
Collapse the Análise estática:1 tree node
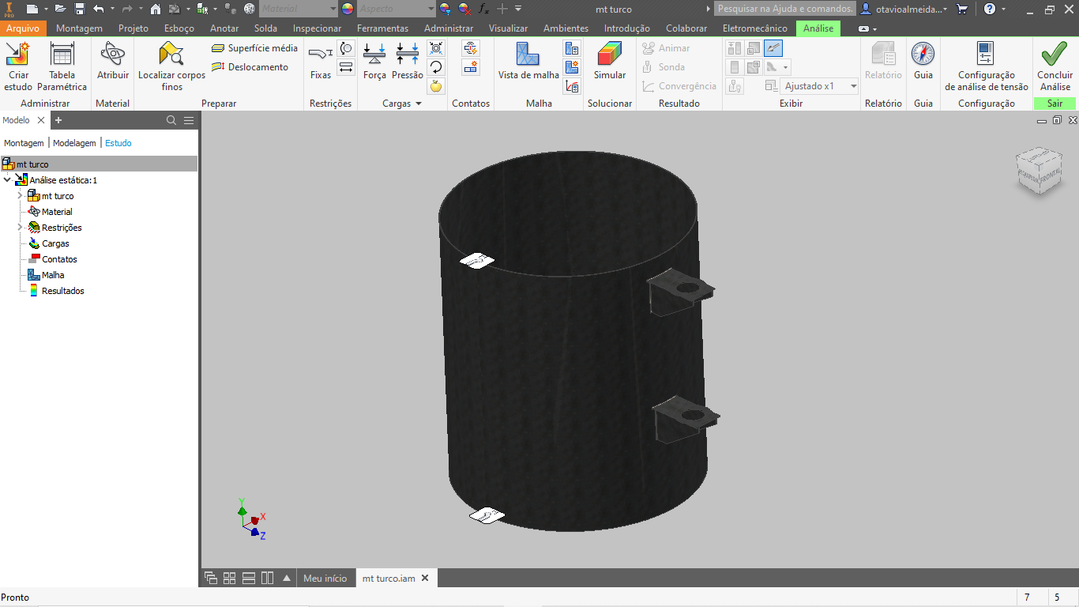point(8,179)
